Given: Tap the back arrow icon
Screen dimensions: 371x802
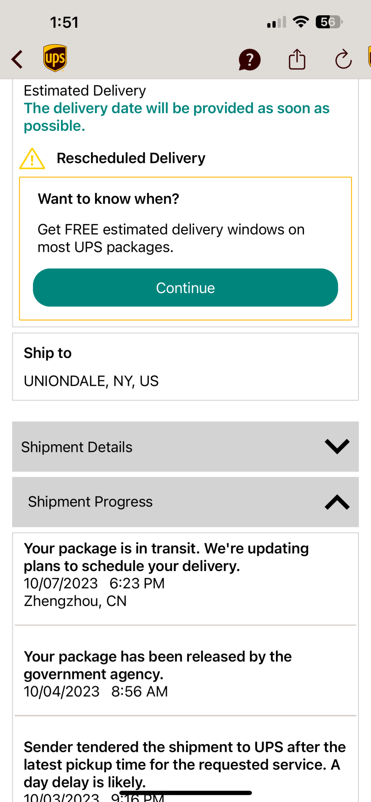Looking at the screenshot, I should (x=17, y=60).
